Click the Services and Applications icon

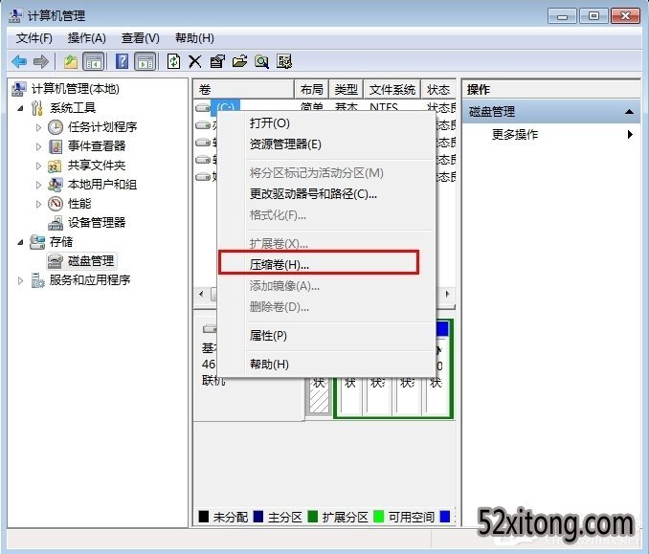coord(37,280)
